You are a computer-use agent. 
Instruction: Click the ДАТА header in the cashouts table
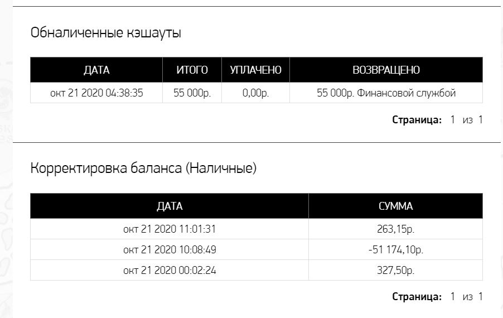coord(96,70)
